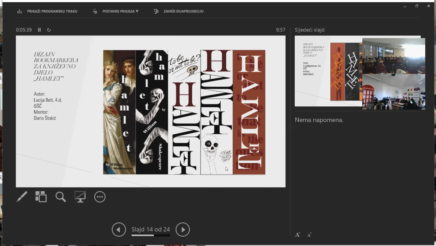
Task: Click the Autor: label on slide
Action: point(40,94)
